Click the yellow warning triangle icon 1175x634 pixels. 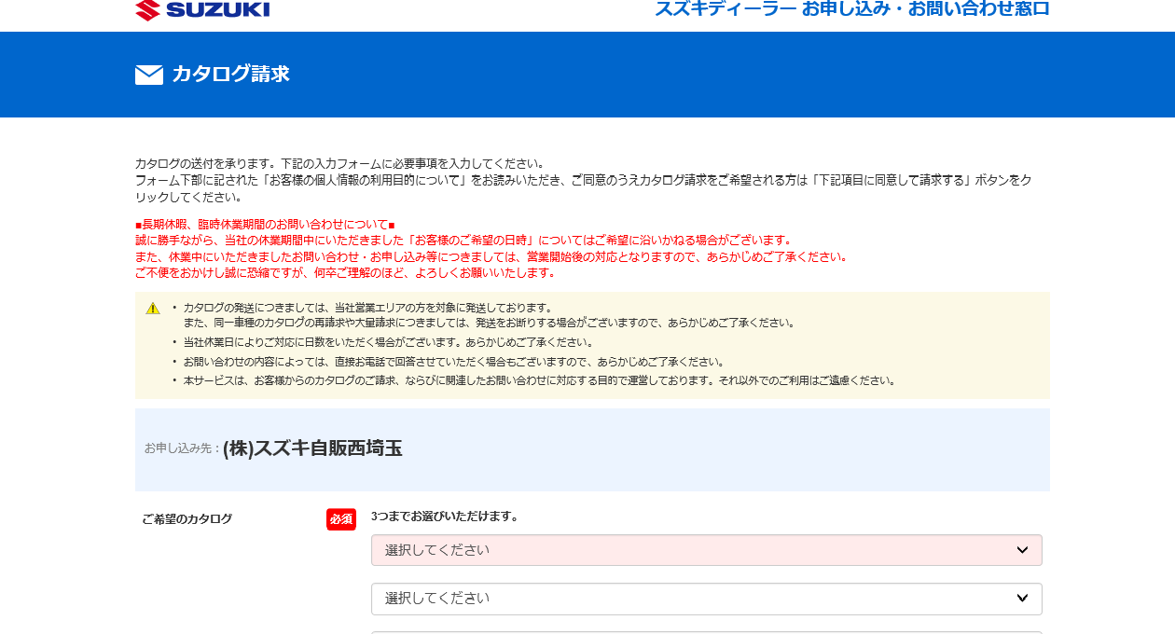click(x=153, y=308)
